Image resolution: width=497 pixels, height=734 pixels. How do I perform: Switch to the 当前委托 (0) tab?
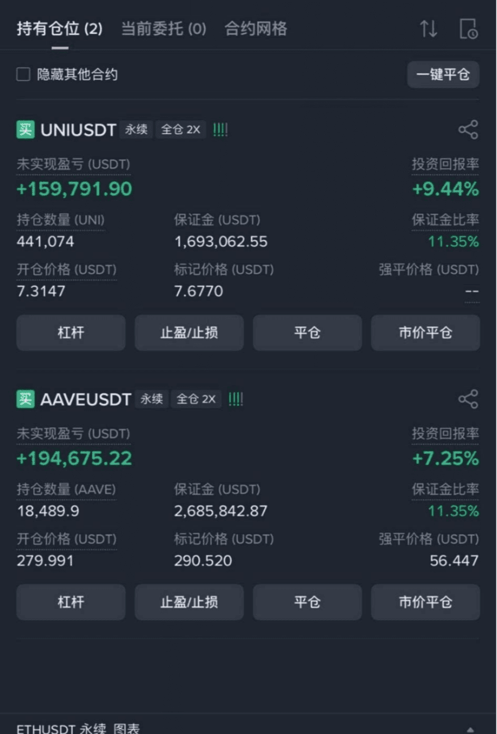point(164,28)
